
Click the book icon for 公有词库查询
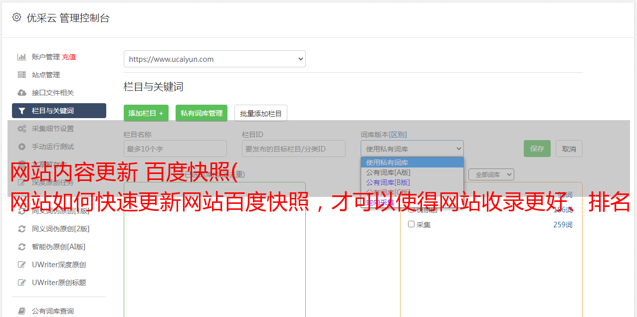coord(21,311)
